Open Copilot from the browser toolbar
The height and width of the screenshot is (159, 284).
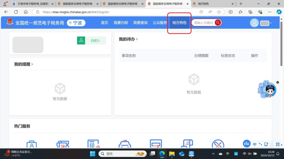279,12
